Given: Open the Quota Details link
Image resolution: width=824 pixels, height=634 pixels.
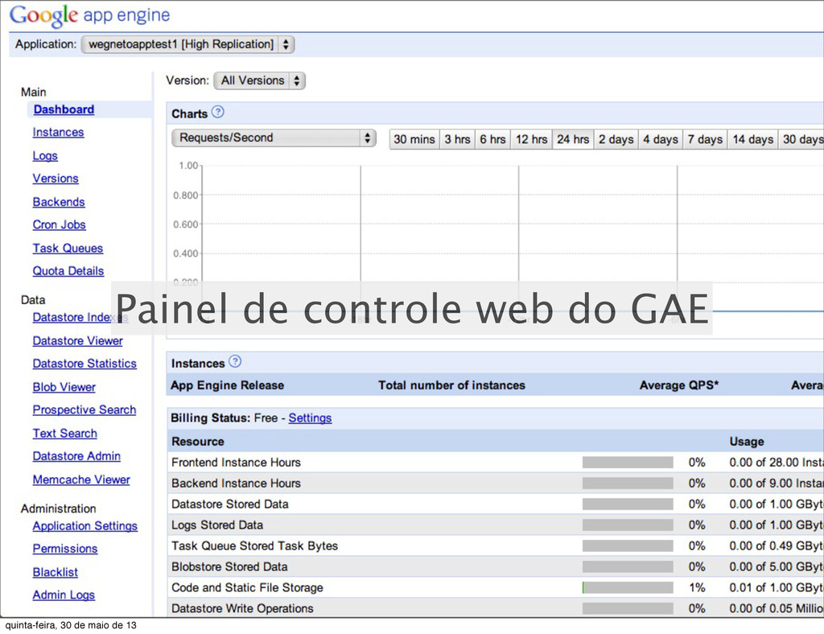Looking at the screenshot, I should pyautogui.click(x=68, y=271).
